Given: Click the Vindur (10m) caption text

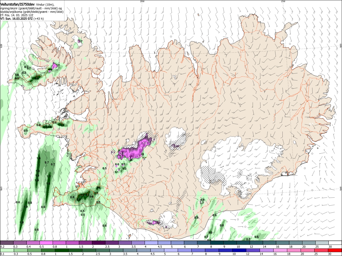Looking at the screenshot, I should pos(45,5).
